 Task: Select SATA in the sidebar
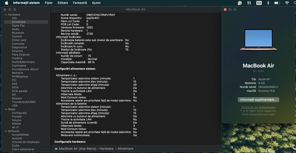click(15, 87)
